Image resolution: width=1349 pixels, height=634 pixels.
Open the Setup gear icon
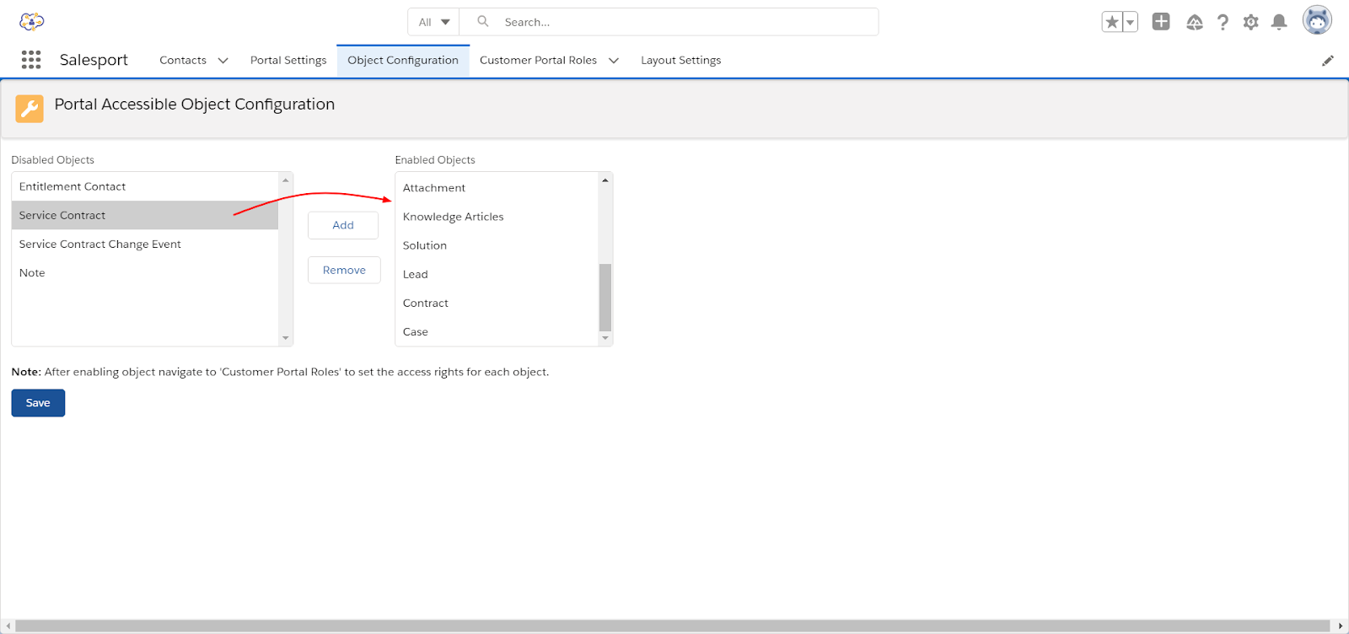[1250, 23]
